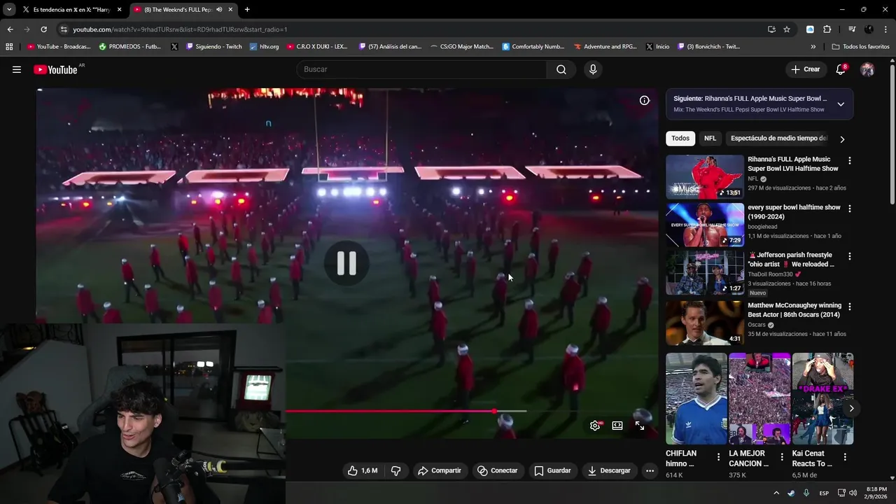Screen dimensions: 896x504
Task: Open the YouTube hamburger guide menu
Action: [x=17, y=69]
